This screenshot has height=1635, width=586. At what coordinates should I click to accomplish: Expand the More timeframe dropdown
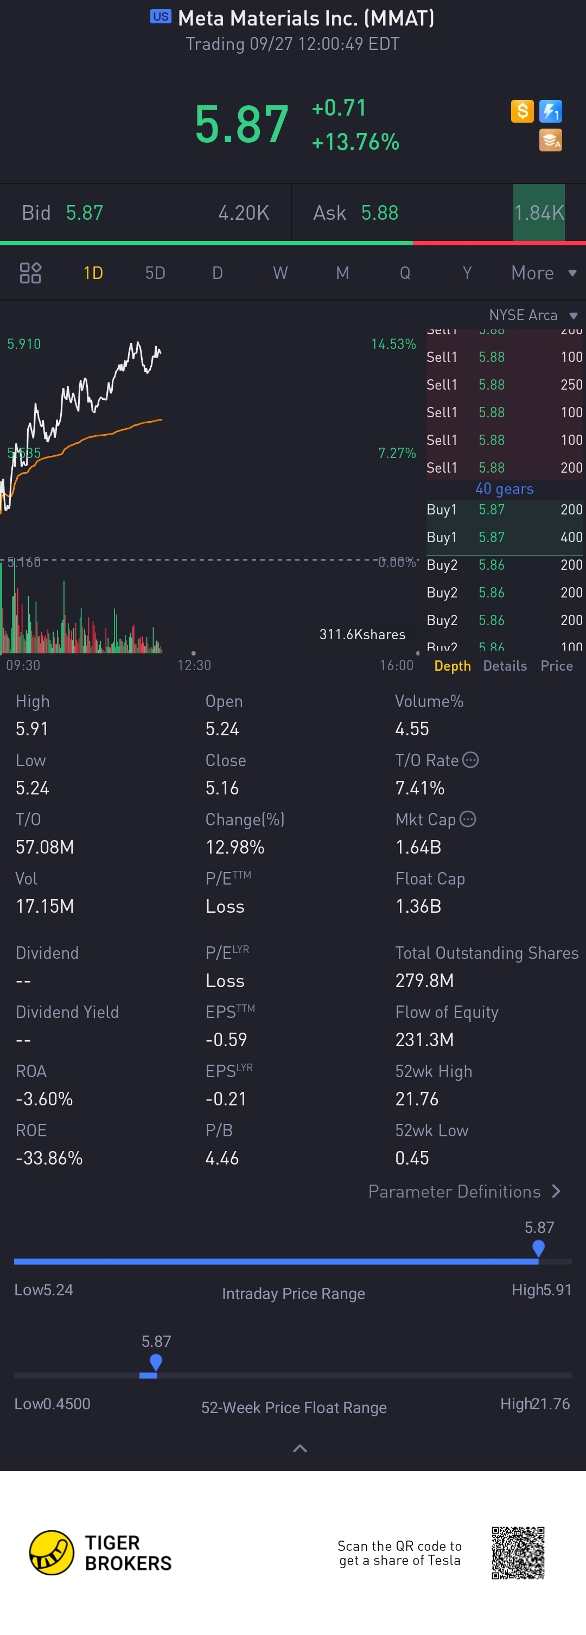pyautogui.click(x=544, y=273)
